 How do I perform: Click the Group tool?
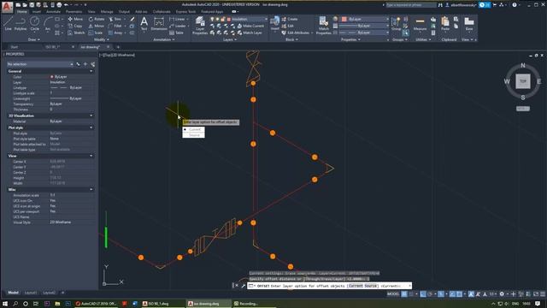(x=396, y=24)
